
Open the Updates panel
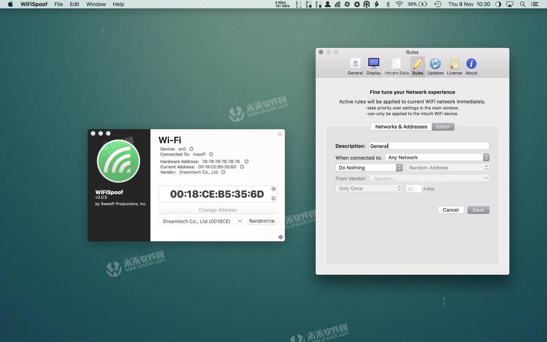click(x=435, y=65)
